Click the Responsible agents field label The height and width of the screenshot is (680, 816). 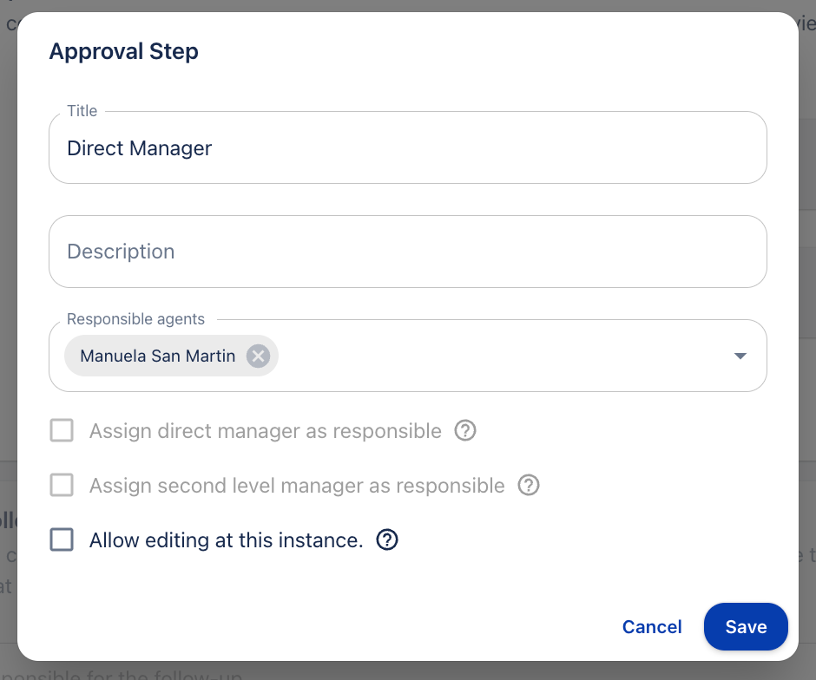pos(135,319)
